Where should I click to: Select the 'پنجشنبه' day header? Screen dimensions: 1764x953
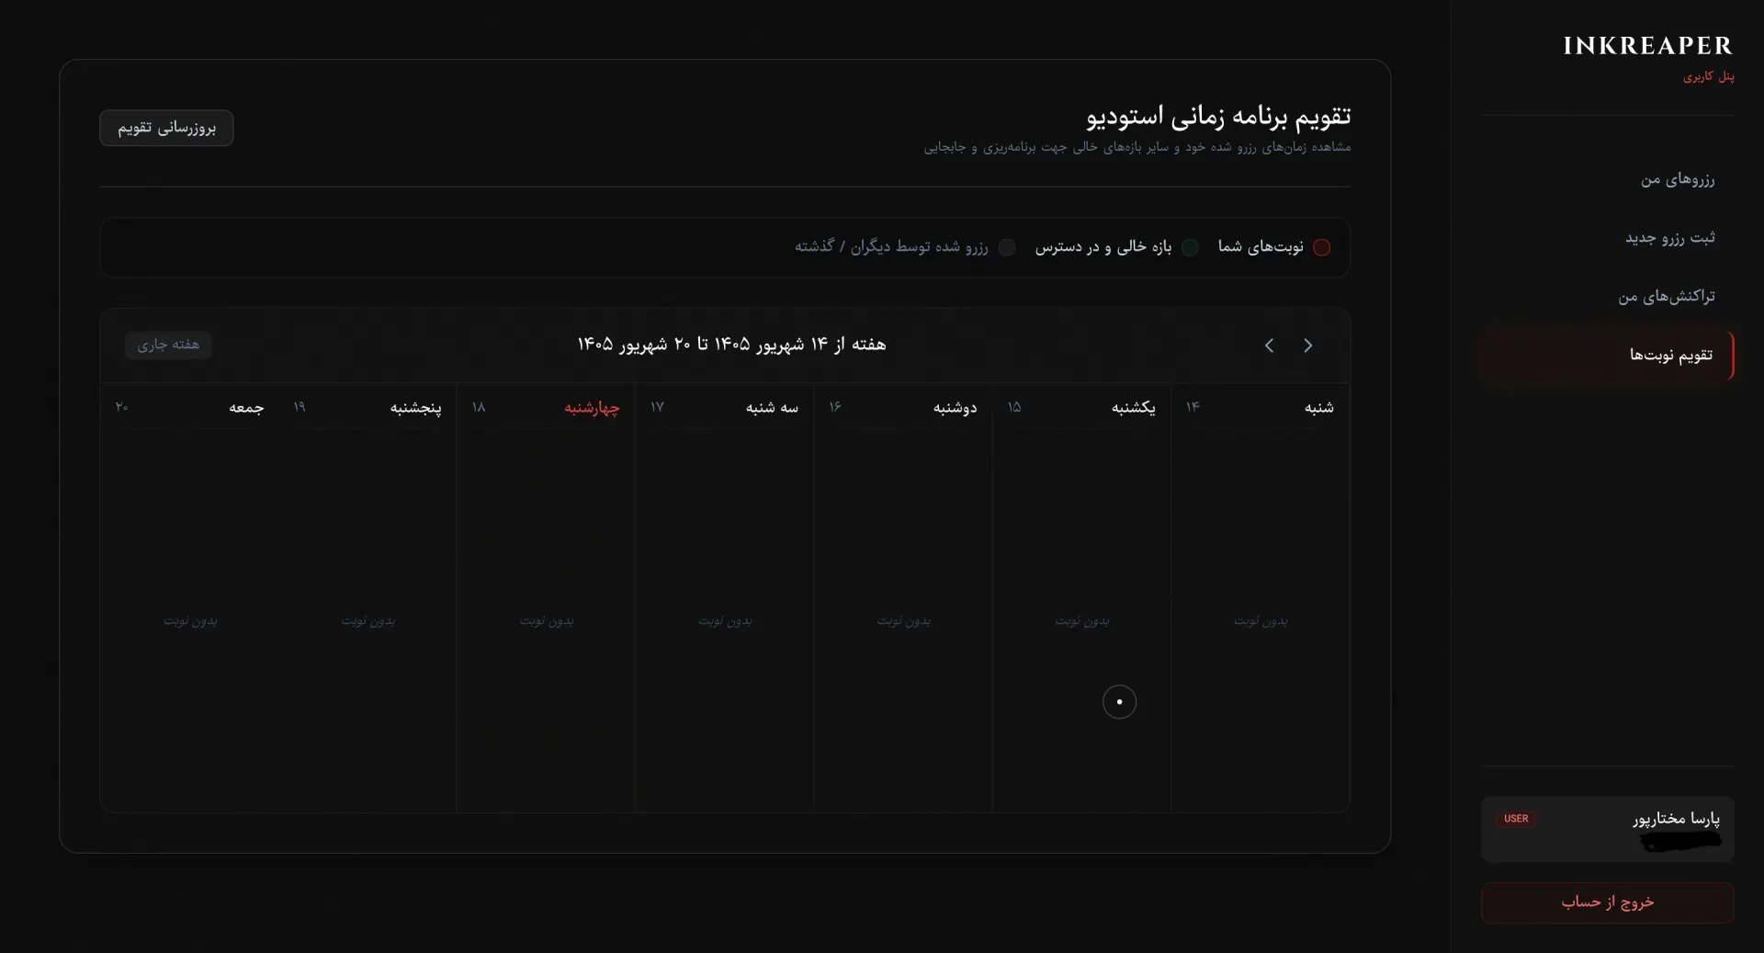click(415, 407)
